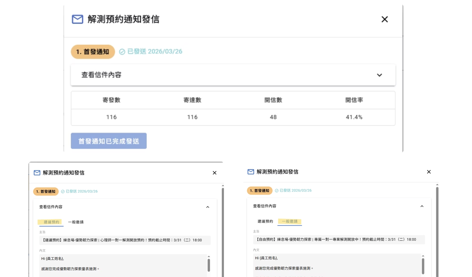Select 建議預約 tab in bottom-right dialog
472x277 pixels.
click(265, 221)
